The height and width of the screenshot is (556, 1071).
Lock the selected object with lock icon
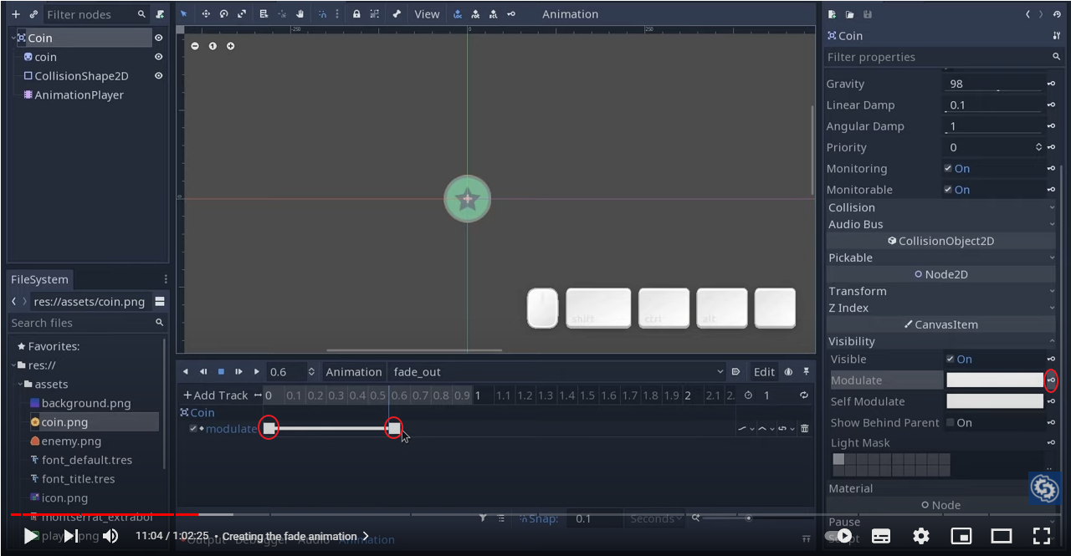(356, 14)
